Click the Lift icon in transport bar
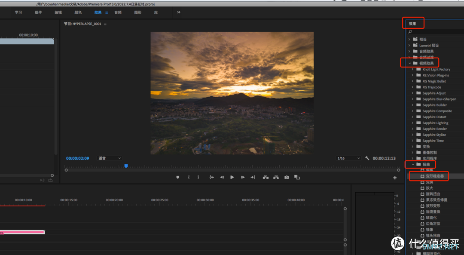464x255 pixels. point(266,177)
